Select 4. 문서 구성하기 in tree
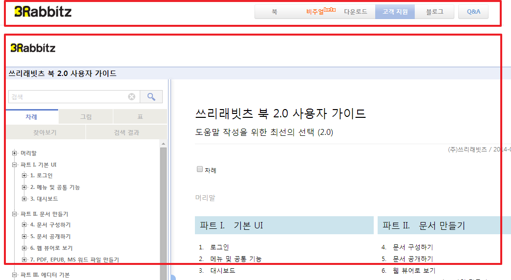Viewport: 511px width, 280px height. [x=50, y=225]
